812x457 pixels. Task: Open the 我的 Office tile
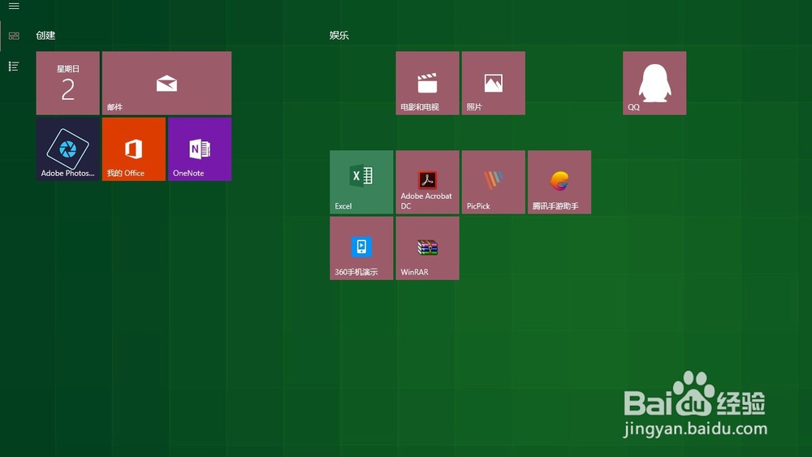coord(134,149)
